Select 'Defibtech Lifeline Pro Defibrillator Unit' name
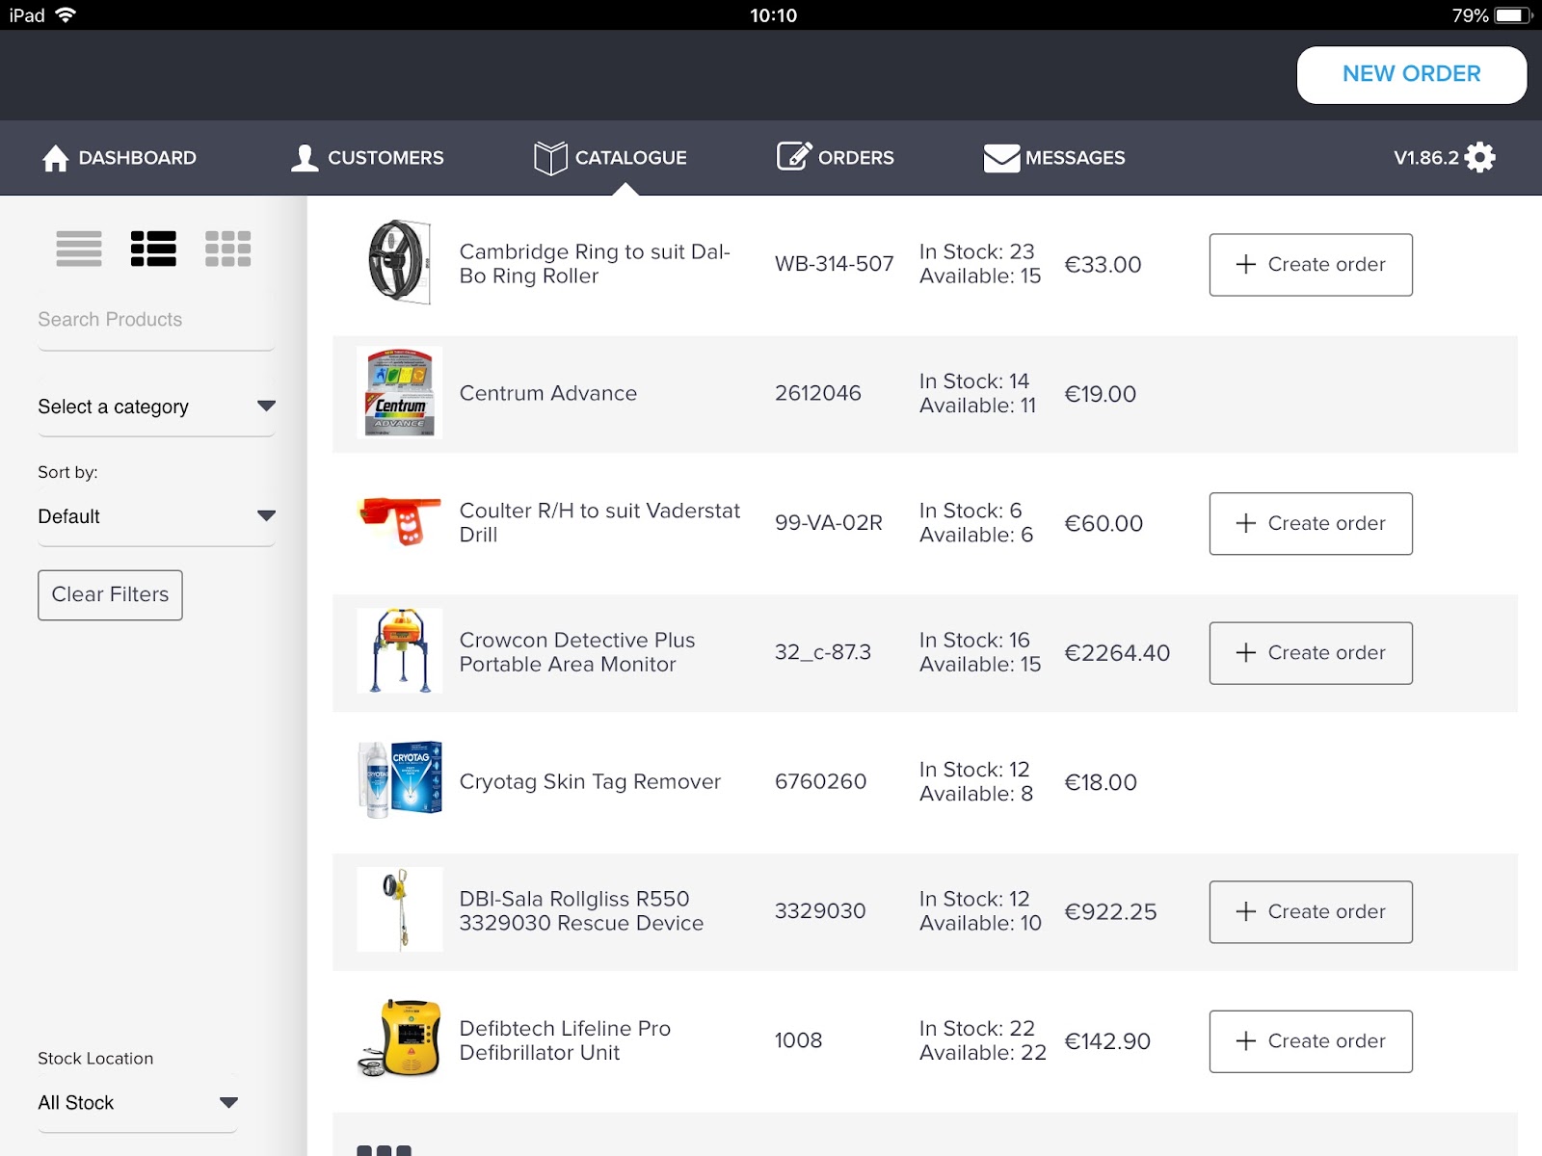The height and width of the screenshot is (1156, 1542). click(565, 1040)
